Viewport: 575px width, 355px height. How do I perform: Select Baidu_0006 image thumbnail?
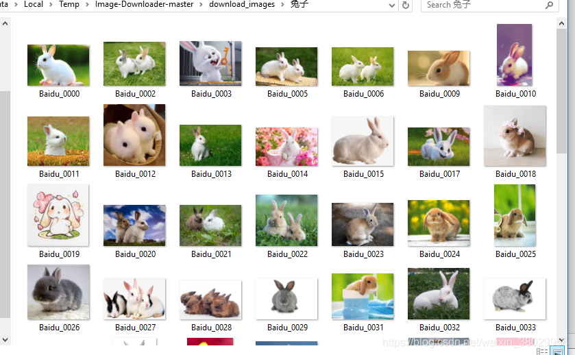[363, 66]
